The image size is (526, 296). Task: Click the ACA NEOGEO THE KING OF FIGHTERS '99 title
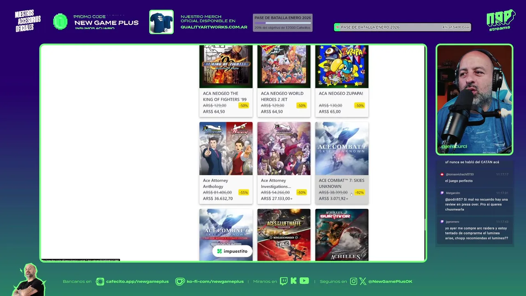(225, 96)
